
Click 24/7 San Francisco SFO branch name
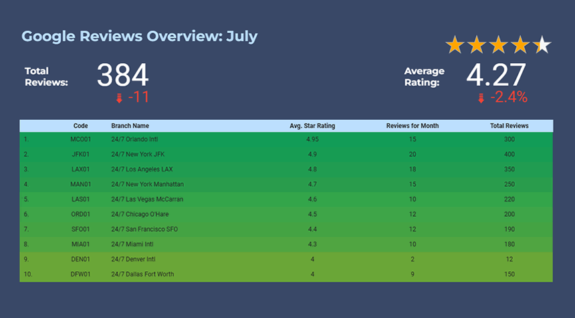pos(144,230)
